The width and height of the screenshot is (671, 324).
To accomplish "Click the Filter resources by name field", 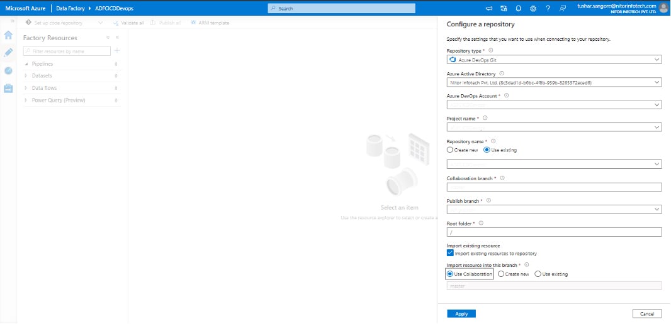I will [67, 51].
